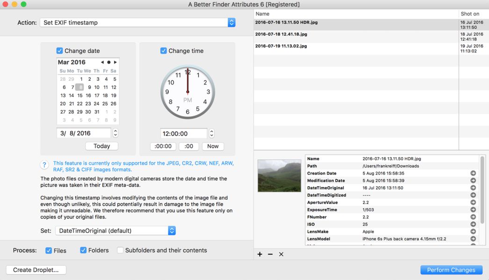Click the Create Droplet button
Screen dimensions: 489x280
(x=36, y=270)
